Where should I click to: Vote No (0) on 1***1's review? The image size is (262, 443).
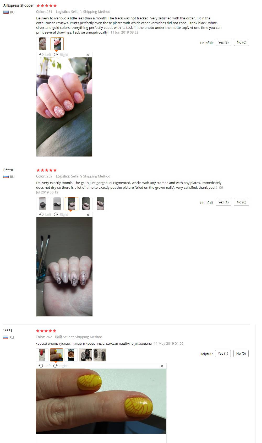[241, 354]
